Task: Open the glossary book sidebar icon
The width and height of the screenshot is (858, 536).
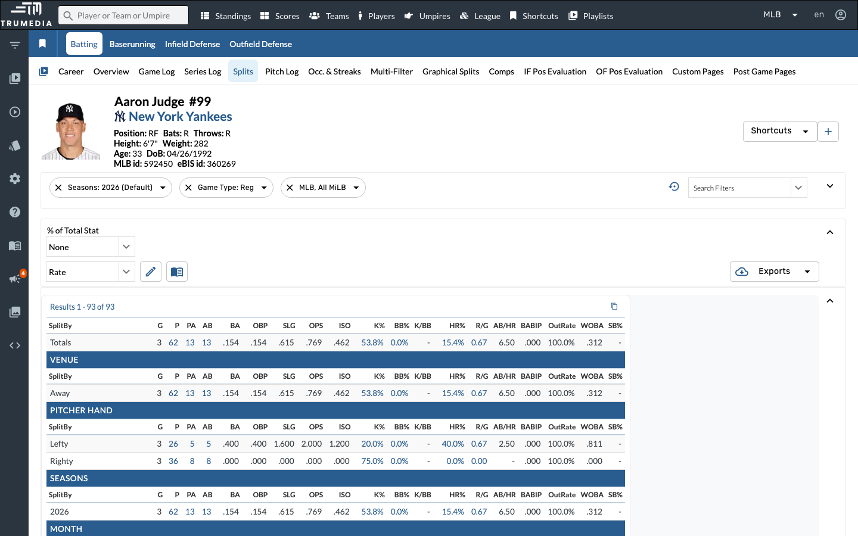Action: 15,246
